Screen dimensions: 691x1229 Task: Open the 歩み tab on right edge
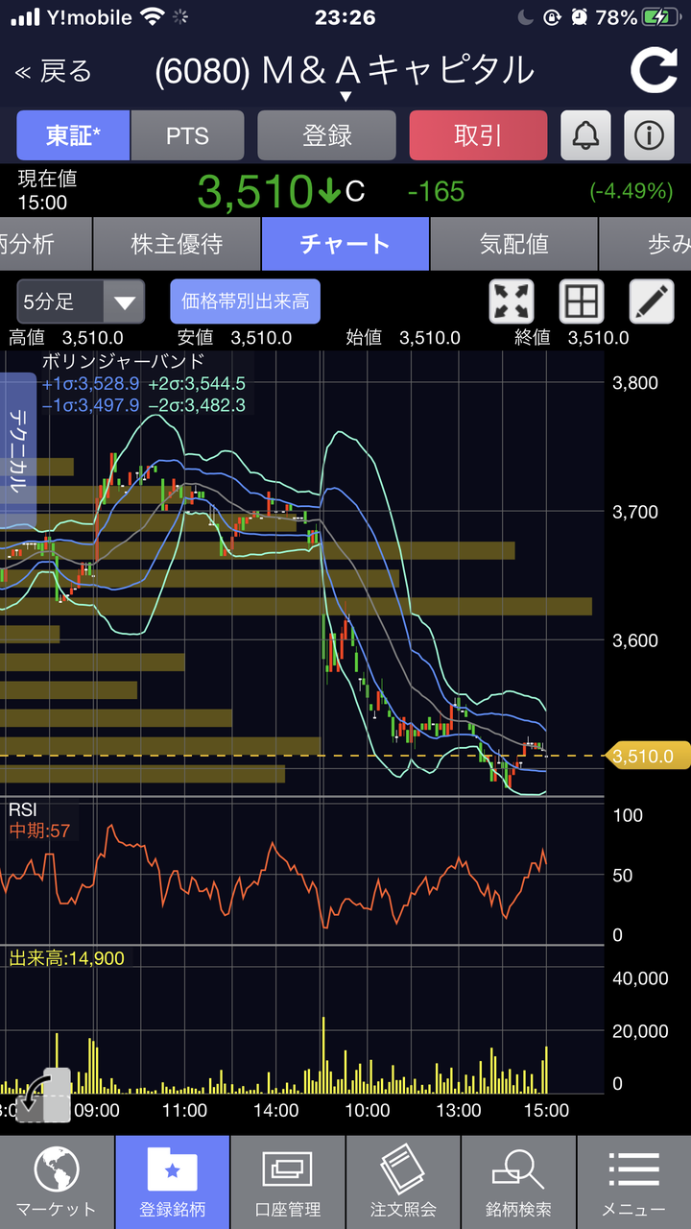[x=645, y=244]
